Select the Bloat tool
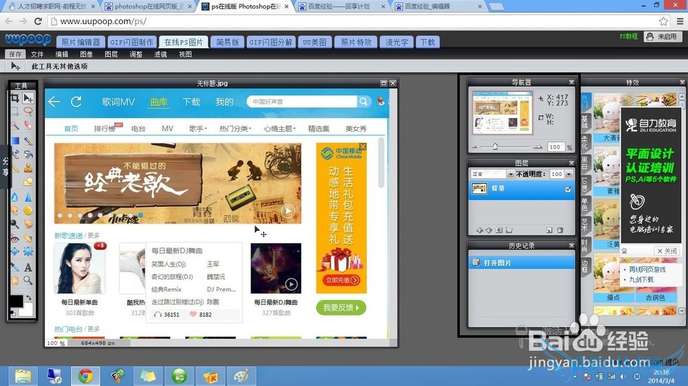This screenshot has width=688, height=386. (14, 251)
